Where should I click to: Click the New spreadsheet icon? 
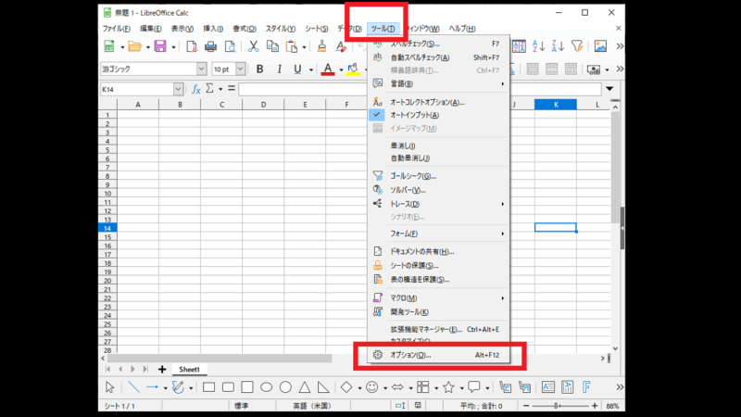(x=109, y=46)
